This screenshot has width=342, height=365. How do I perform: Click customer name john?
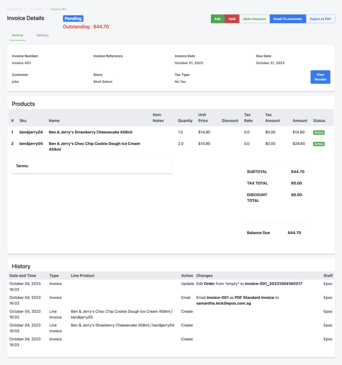pyautogui.click(x=15, y=82)
